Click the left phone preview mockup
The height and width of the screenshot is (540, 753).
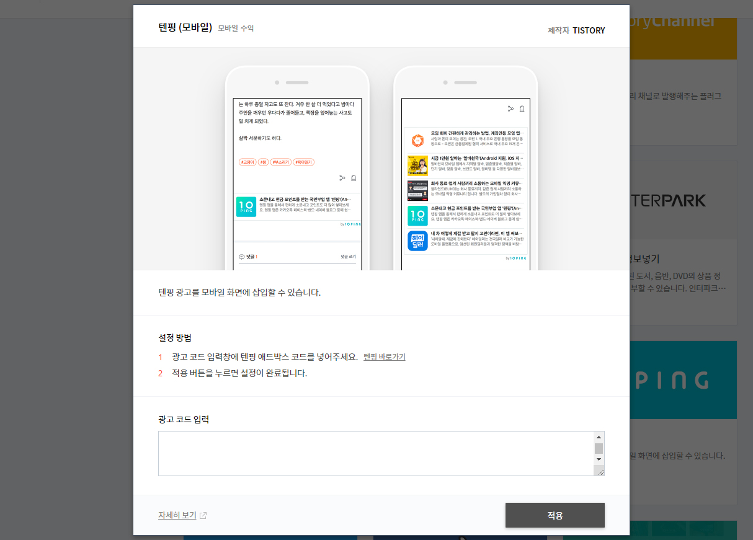pyautogui.click(x=297, y=168)
